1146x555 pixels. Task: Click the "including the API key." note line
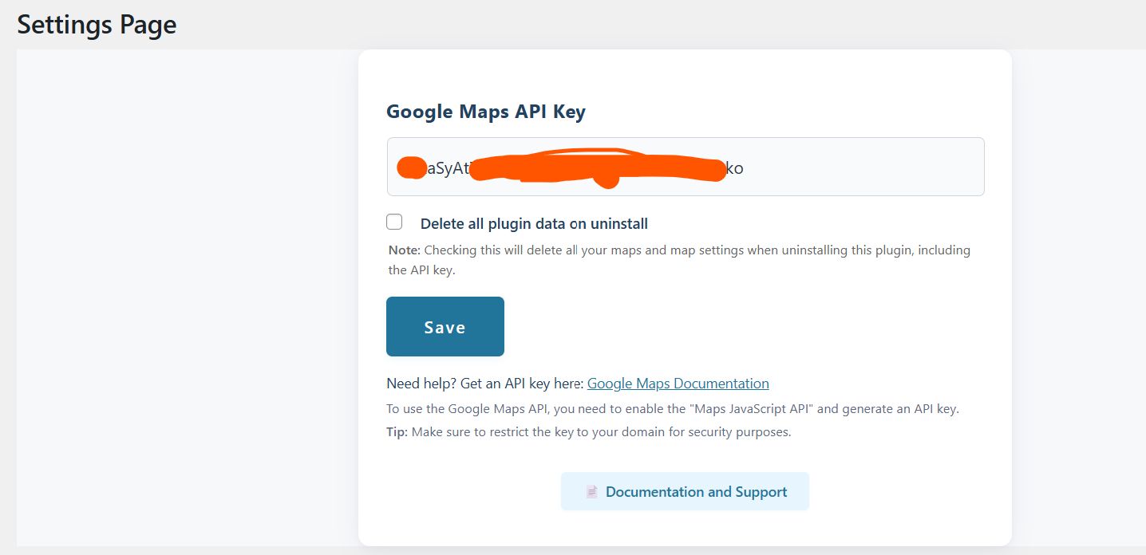421,270
